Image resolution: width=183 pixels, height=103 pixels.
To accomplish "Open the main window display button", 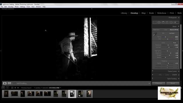I will coord(3,88).
